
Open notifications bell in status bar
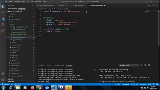click(x=157, y=84)
